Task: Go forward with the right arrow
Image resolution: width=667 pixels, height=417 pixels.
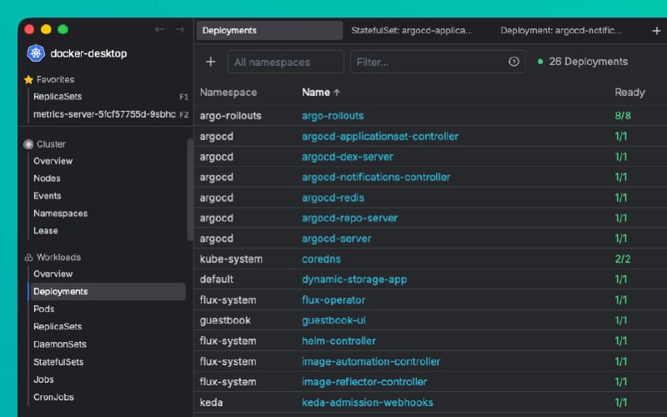Action: click(x=180, y=29)
